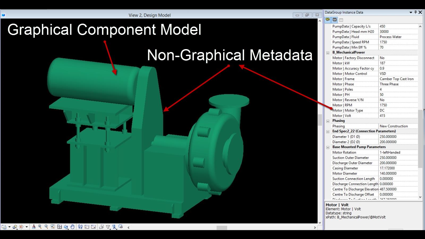Pin the DataGroup Instance Data panel
This screenshot has width=425, height=239.
[x=415, y=12]
